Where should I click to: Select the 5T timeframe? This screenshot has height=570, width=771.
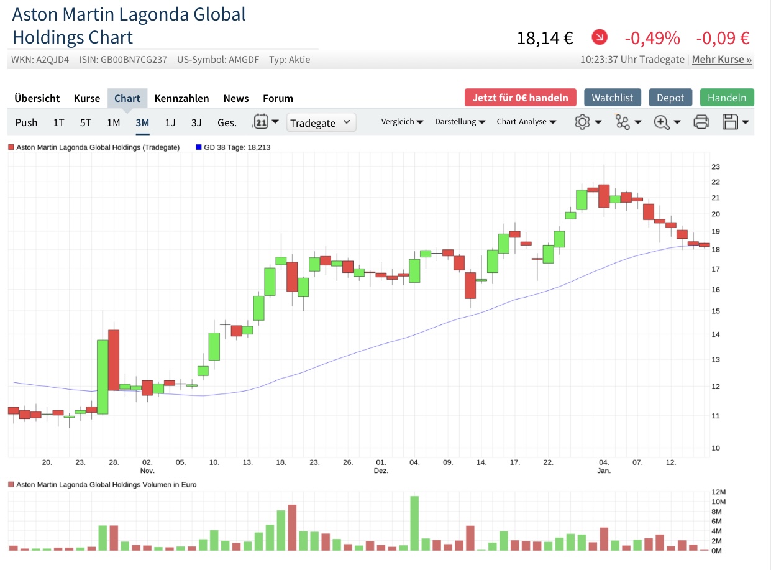tap(85, 122)
